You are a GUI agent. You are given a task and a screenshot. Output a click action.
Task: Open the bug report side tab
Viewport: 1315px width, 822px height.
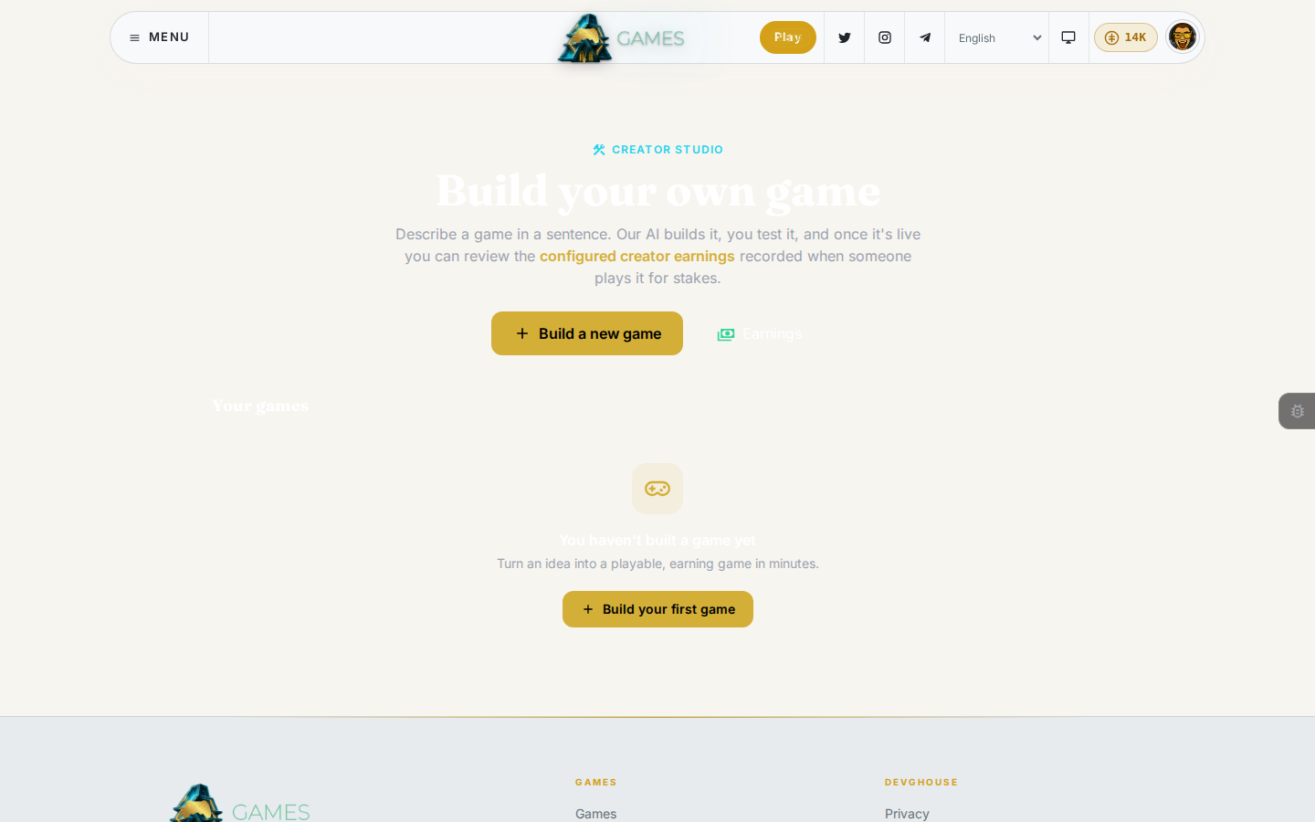click(1297, 411)
